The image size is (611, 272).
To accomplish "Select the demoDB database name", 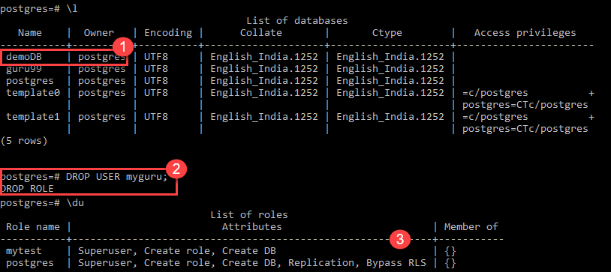I will pyautogui.click(x=24, y=57).
